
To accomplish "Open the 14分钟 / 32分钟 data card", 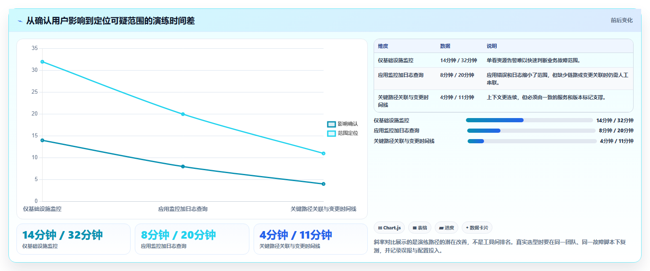I will click(73, 239).
